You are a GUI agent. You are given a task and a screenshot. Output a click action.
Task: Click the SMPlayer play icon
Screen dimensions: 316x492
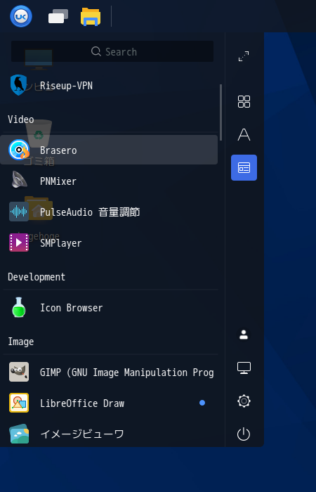tap(19, 242)
